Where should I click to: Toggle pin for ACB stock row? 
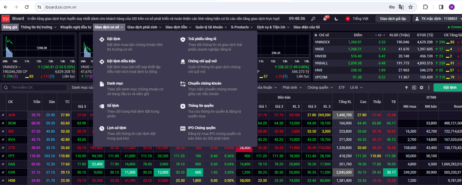(x=3, y=115)
